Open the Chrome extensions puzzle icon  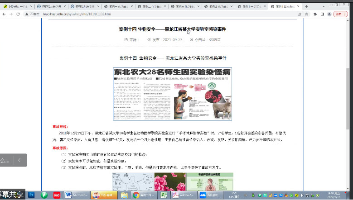(315, 14)
